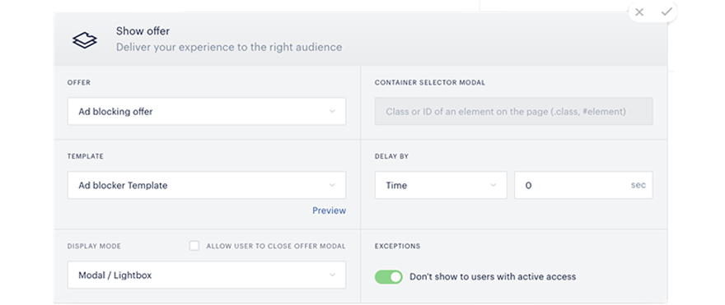Click the Don't show to users text
Viewport: 725px width, 305px height.
493,277
